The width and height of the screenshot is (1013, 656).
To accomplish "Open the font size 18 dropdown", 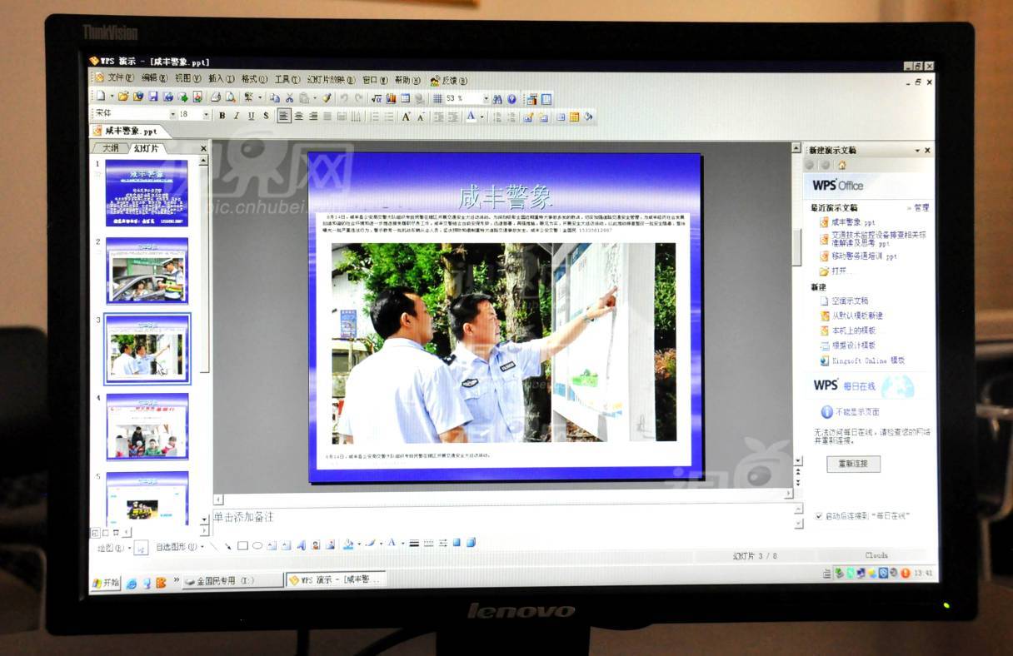I will (x=207, y=115).
